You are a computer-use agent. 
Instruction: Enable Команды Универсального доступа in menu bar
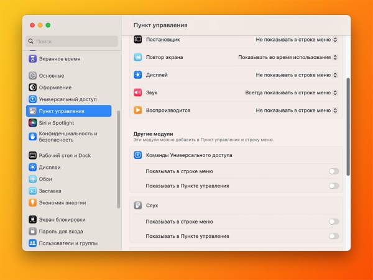pyautogui.click(x=334, y=171)
